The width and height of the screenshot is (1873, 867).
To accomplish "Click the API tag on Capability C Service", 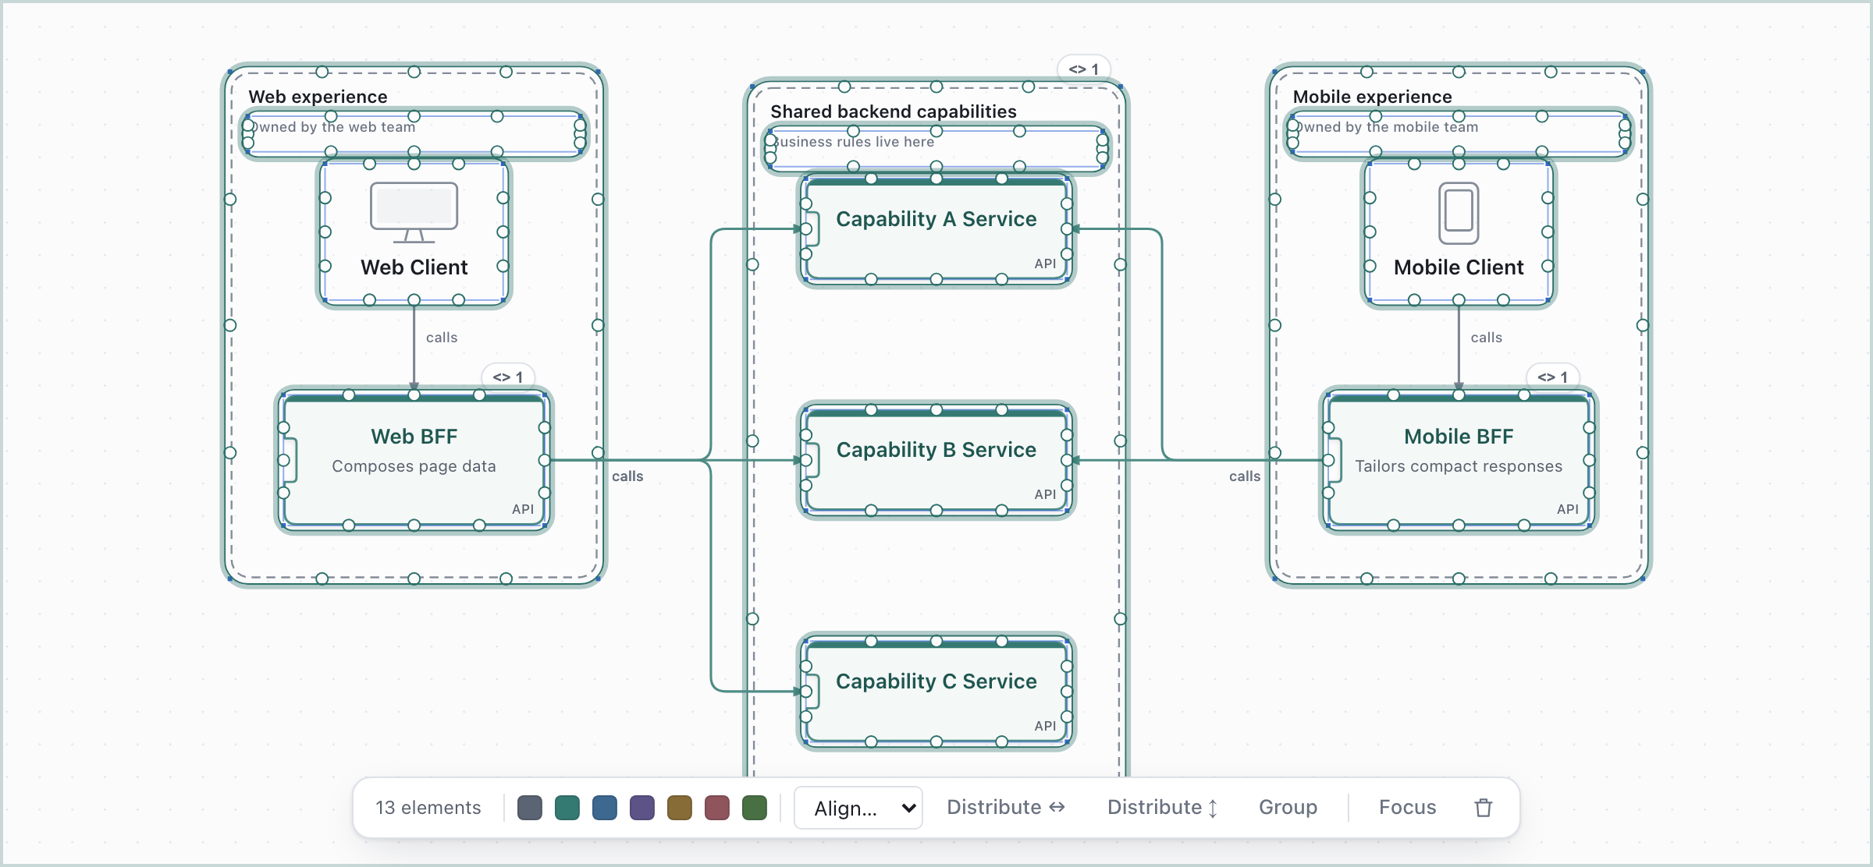I will pos(1045,726).
